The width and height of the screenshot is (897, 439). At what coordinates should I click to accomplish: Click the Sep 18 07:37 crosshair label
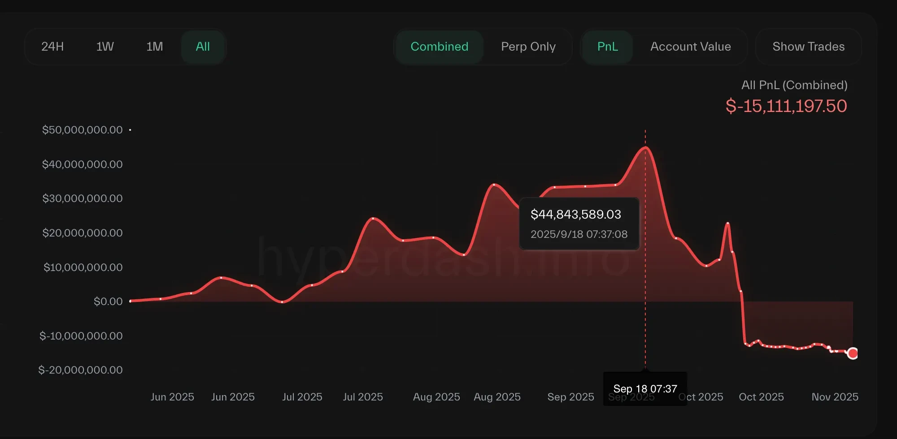click(645, 388)
